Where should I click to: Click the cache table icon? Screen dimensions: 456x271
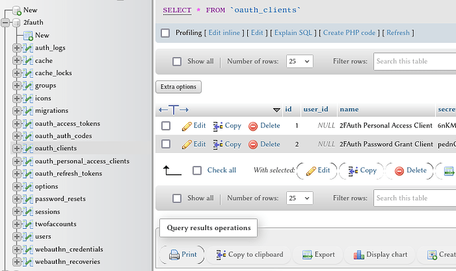click(28, 61)
